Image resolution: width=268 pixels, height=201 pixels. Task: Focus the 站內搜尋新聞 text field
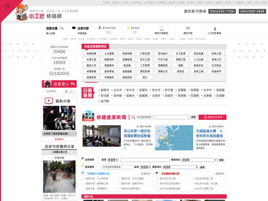point(172,117)
